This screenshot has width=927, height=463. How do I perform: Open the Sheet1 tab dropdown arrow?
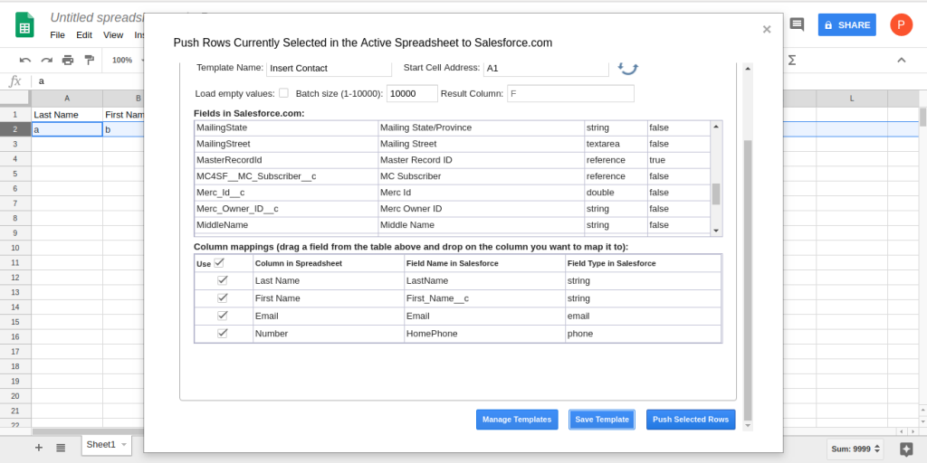(124, 445)
